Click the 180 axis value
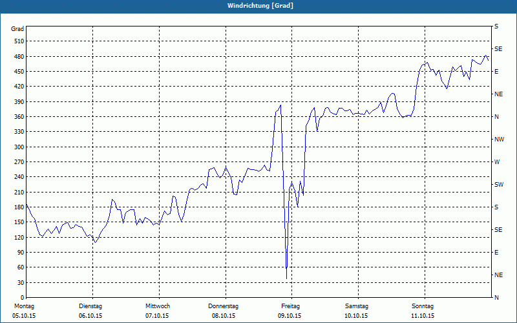 19,207
